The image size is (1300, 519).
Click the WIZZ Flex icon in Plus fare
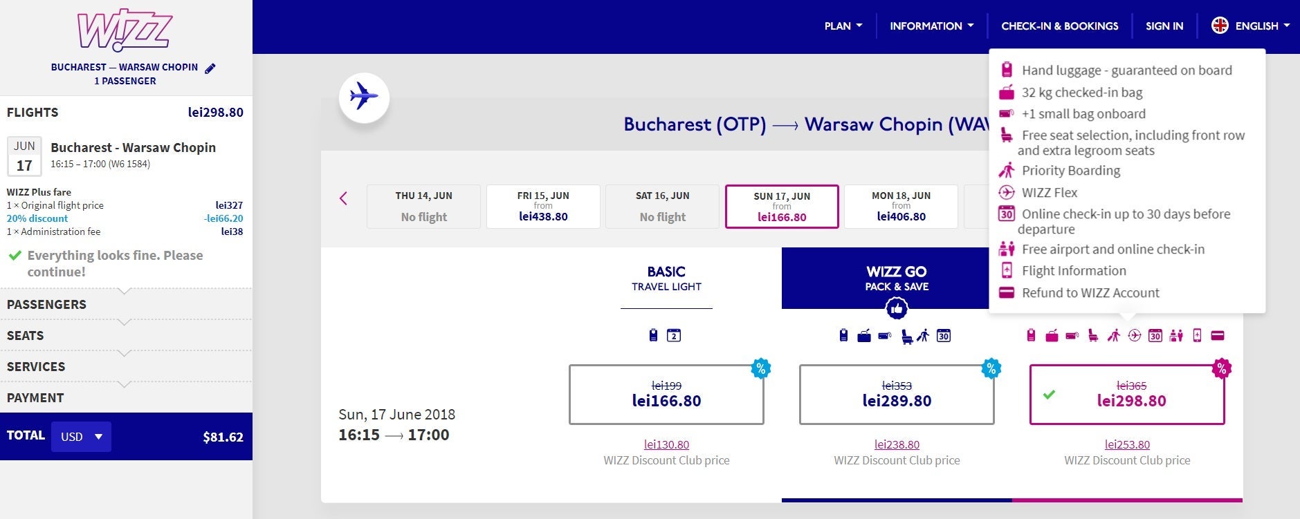1134,336
